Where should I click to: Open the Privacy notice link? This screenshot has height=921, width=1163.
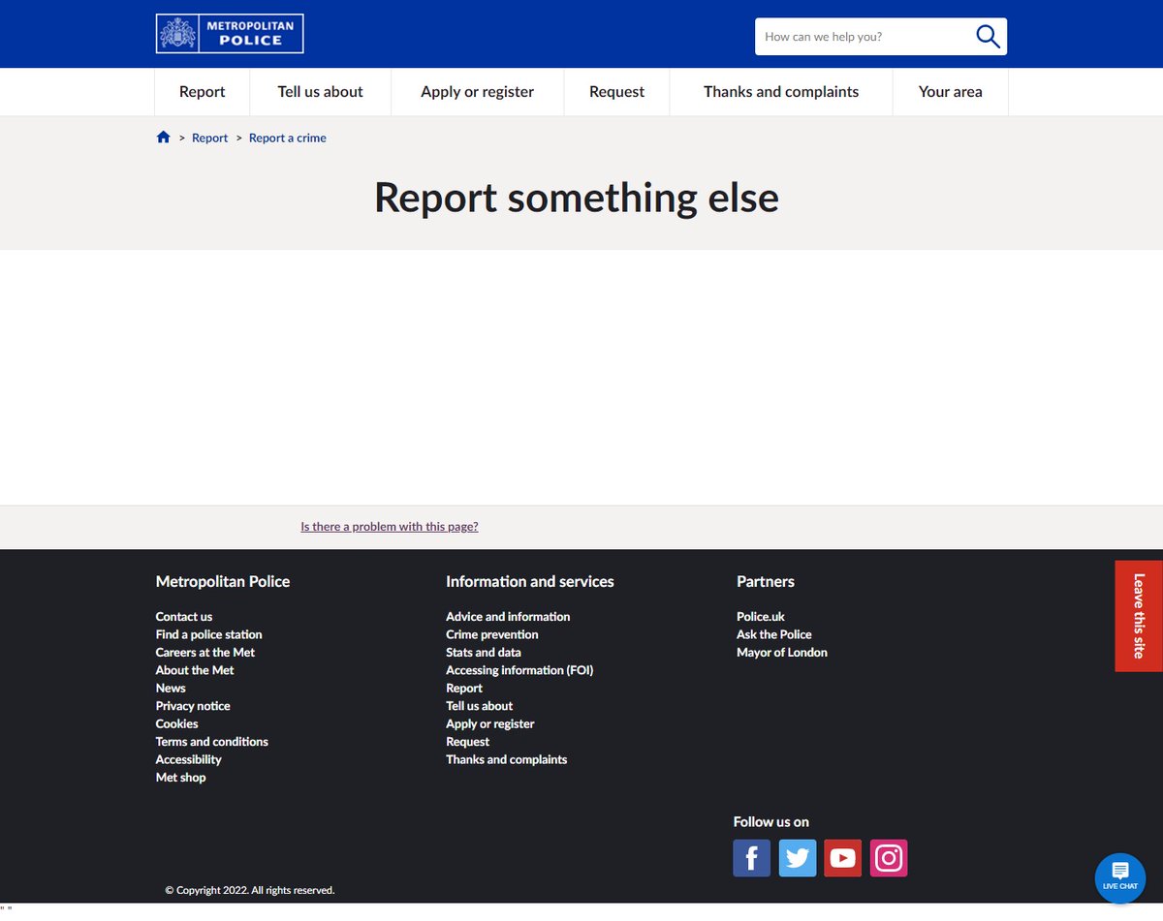pos(193,706)
